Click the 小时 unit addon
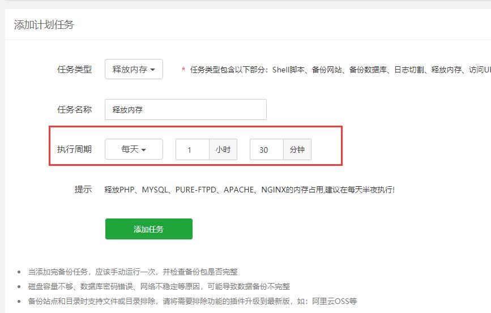This screenshot has width=491, height=313. pos(223,150)
